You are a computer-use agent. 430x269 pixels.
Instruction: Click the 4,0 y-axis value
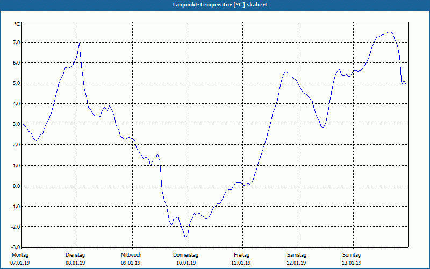(17, 104)
